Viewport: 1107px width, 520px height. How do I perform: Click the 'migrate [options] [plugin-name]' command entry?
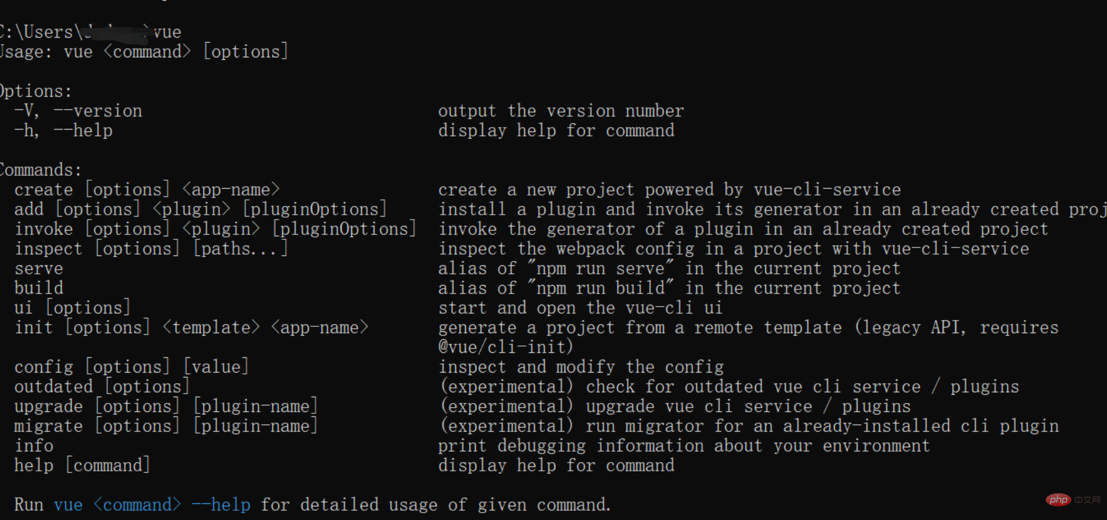tap(166, 426)
